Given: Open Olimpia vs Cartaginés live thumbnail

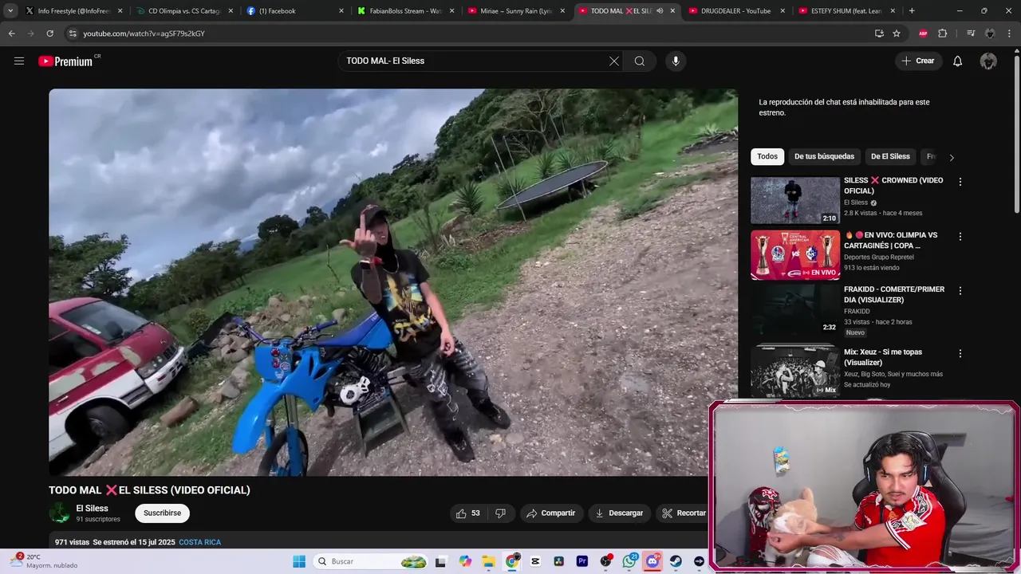Looking at the screenshot, I should click(x=795, y=255).
